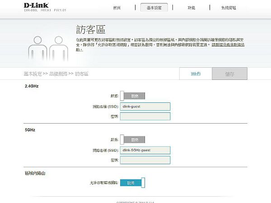The image size is (271, 203).
Task: Open the 功能 features tab
Action: tap(192, 8)
